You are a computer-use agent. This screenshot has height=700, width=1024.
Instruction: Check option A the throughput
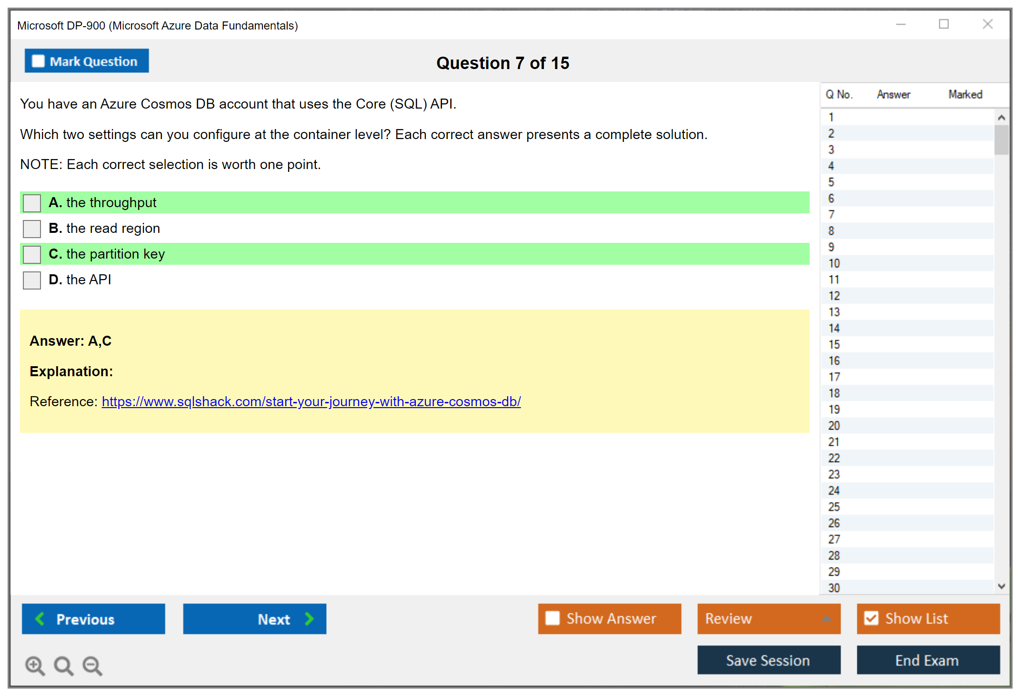pos(32,203)
